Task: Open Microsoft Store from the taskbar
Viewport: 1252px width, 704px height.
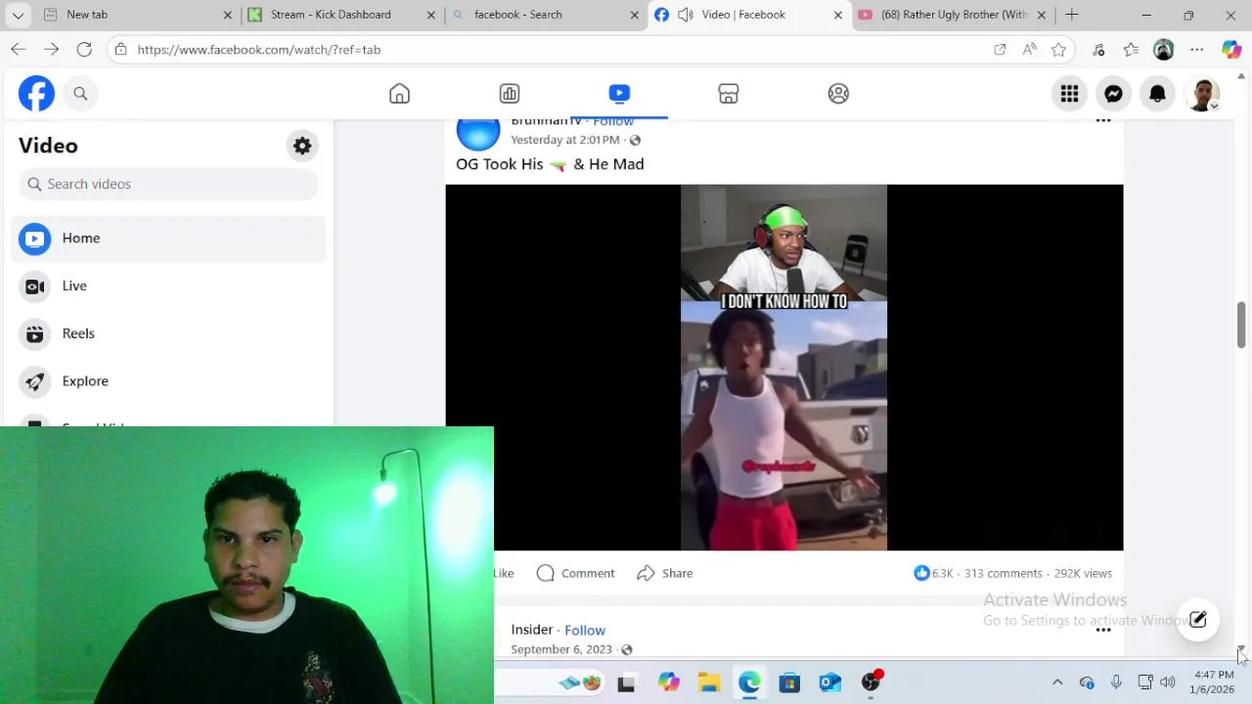Action: (x=789, y=682)
